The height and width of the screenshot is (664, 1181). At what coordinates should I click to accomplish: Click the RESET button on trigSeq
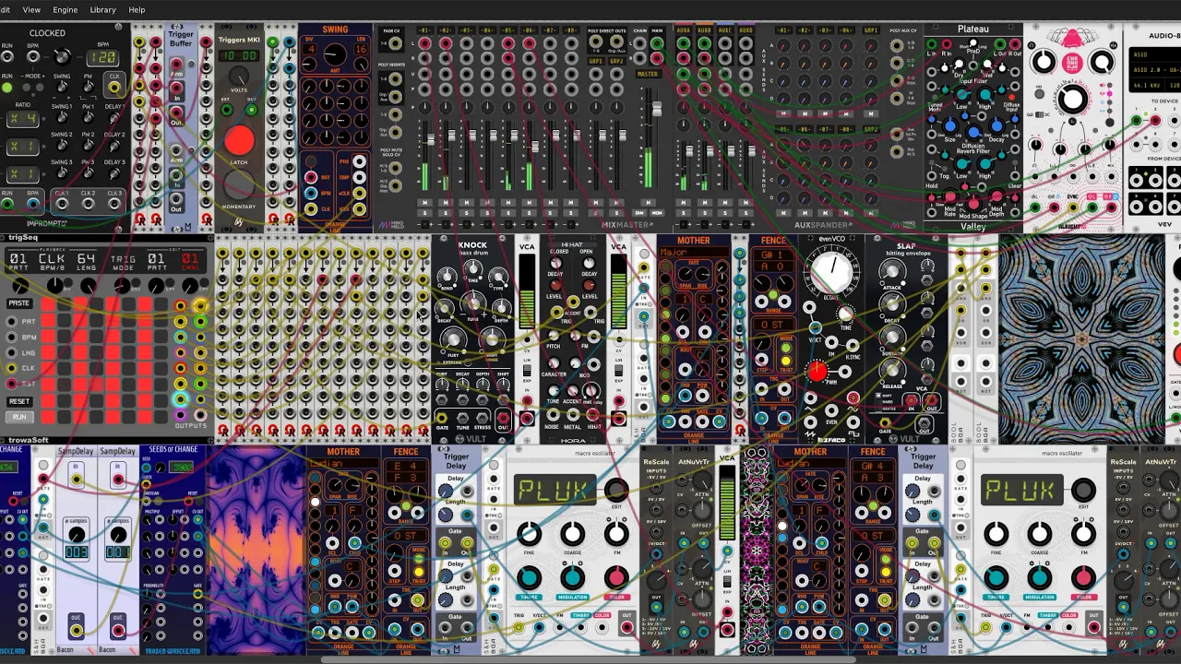pyautogui.click(x=18, y=401)
